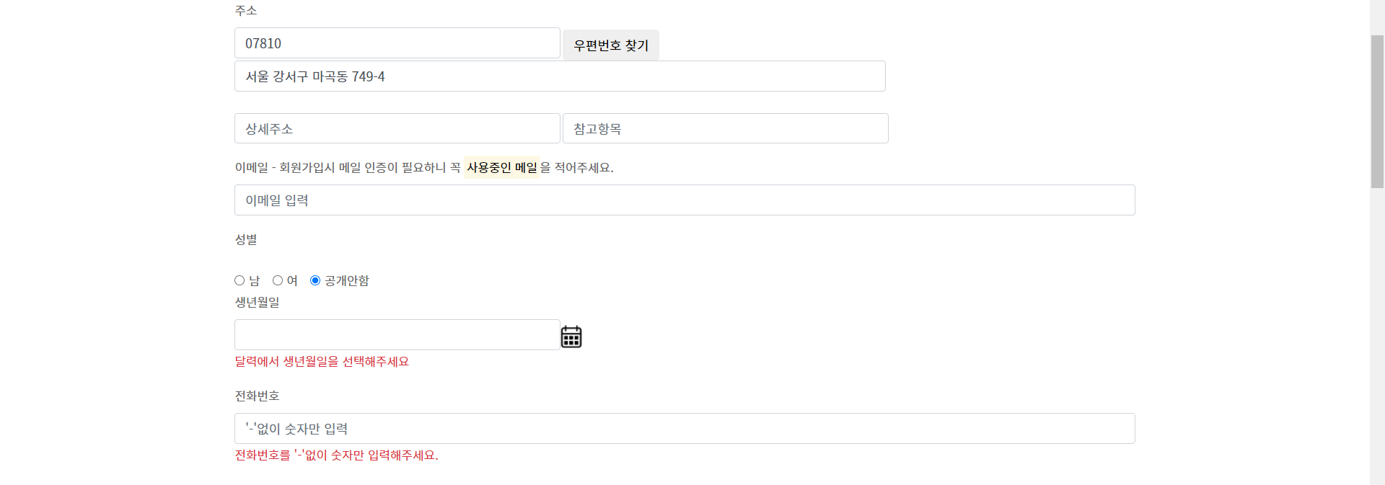Select the 여 gender radio button
Image resolution: width=1385 pixels, height=485 pixels.
[277, 280]
